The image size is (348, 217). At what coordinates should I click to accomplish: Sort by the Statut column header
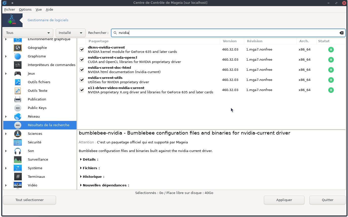coord(331,41)
